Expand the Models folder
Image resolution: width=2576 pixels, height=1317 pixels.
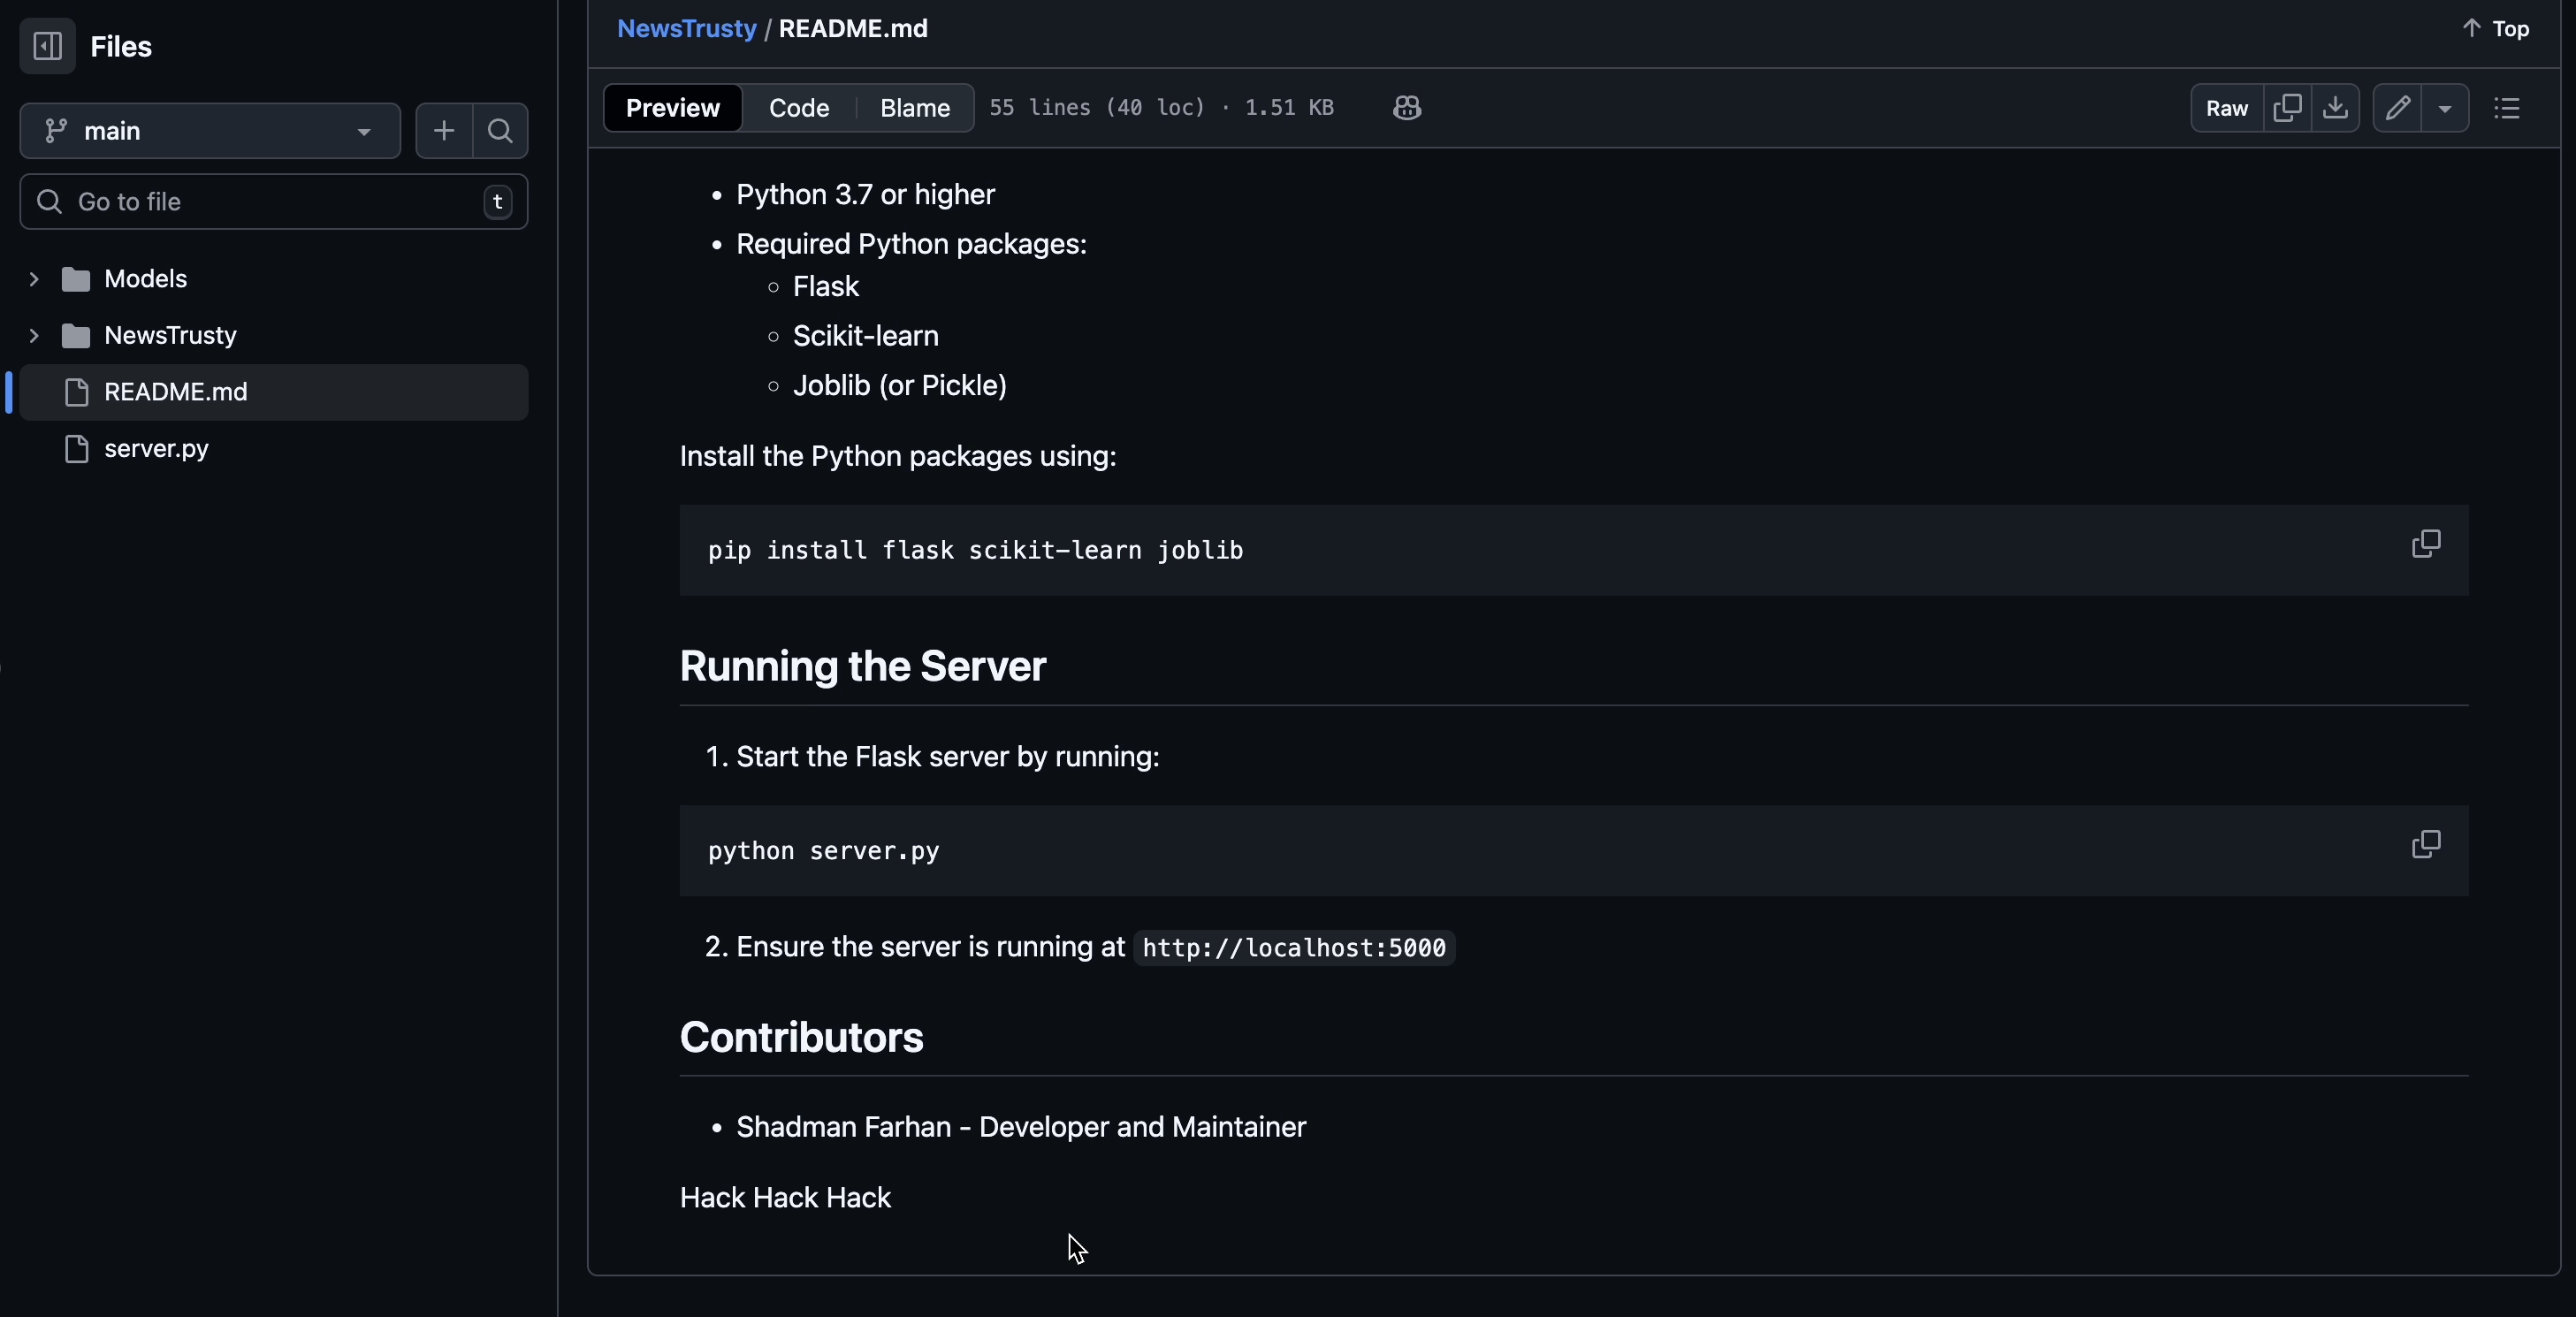34,279
